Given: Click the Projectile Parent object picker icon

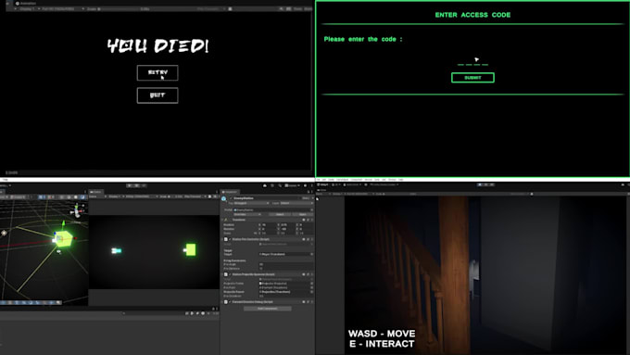Looking at the screenshot, I should click(311, 292).
